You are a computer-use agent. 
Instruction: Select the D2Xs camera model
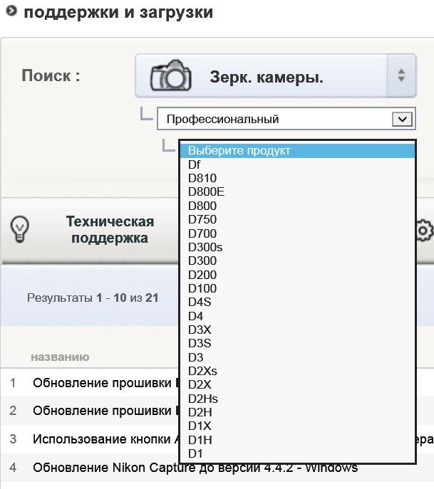tap(298, 371)
